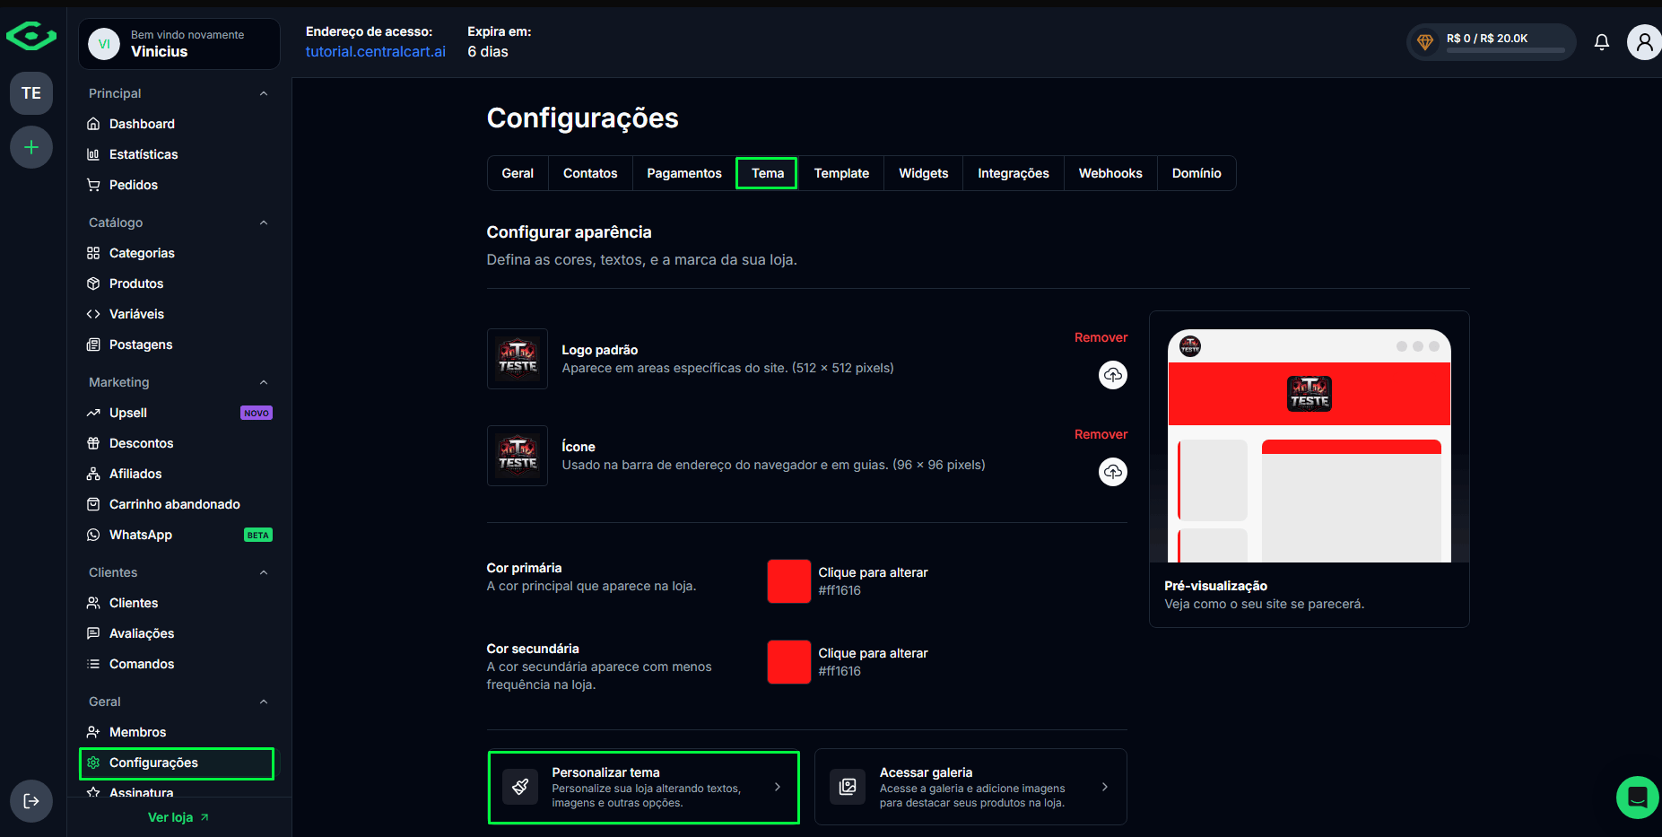Collapse the Marketing section
Viewport: 1662px width, 837px height.
pos(264,382)
